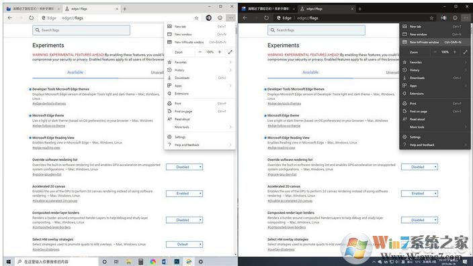Click the feedback smiley icon in the dark Edge toolbar

point(455,18)
